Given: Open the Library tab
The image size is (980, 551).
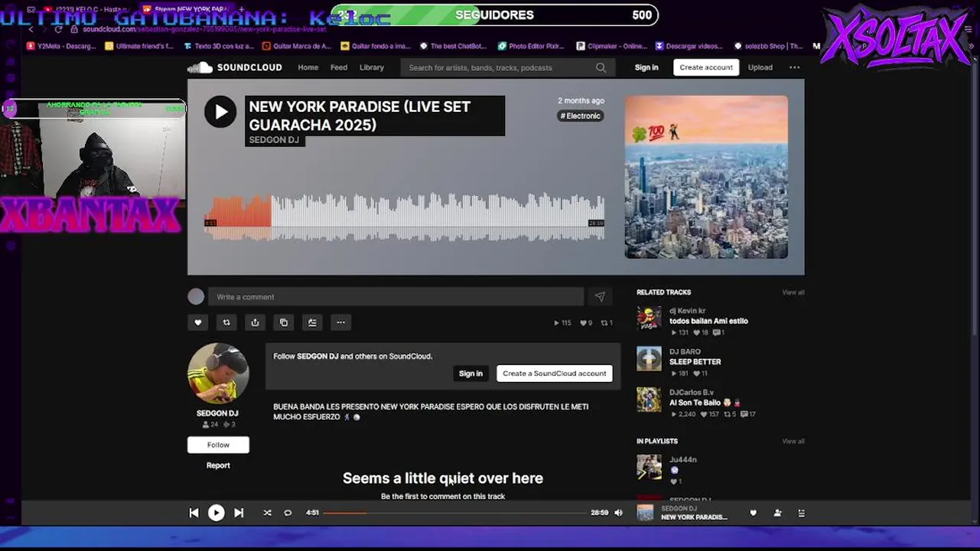Looking at the screenshot, I should click(x=372, y=67).
